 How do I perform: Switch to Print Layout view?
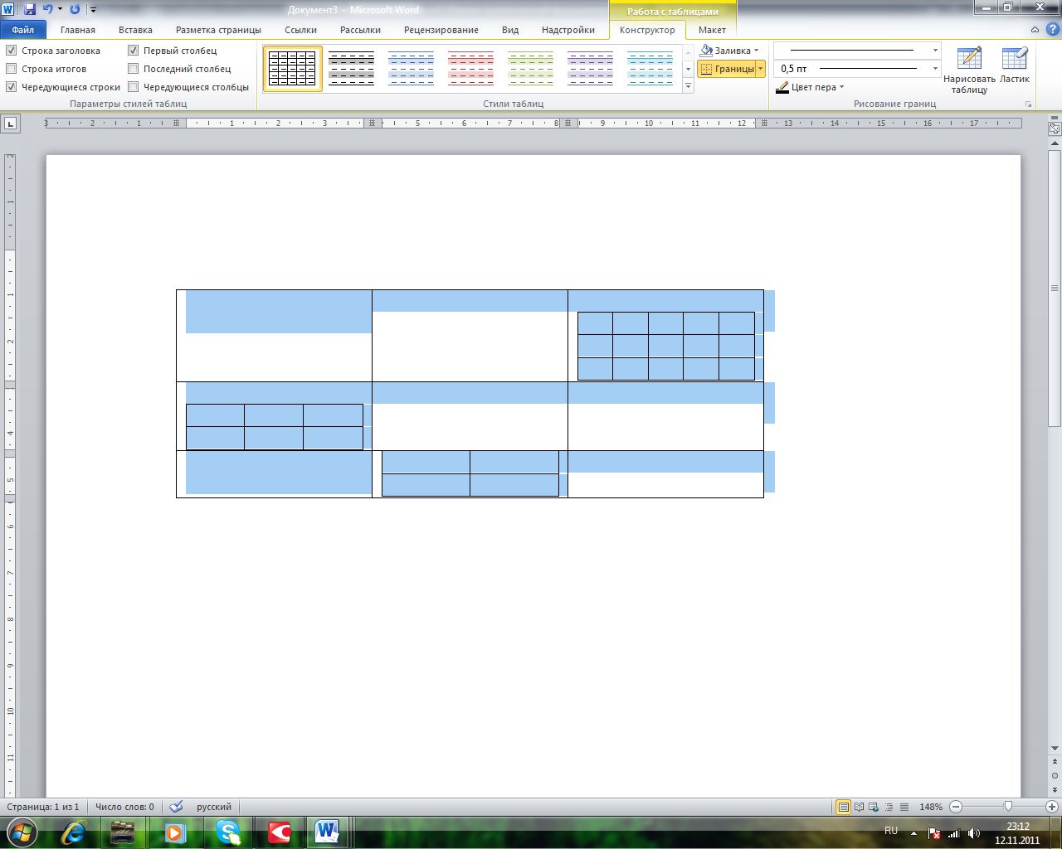pyautogui.click(x=844, y=807)
